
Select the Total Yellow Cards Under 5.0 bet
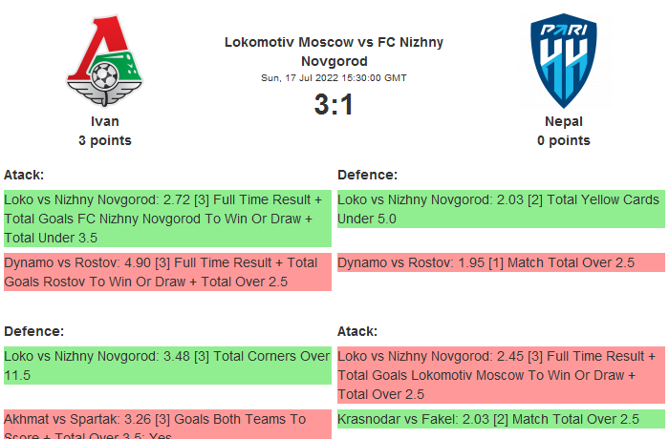501,209
